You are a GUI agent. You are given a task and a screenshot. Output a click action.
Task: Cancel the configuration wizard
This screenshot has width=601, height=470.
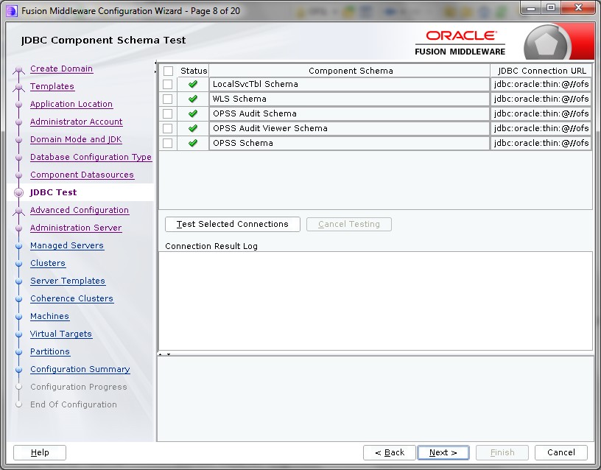tap(561, 452)
